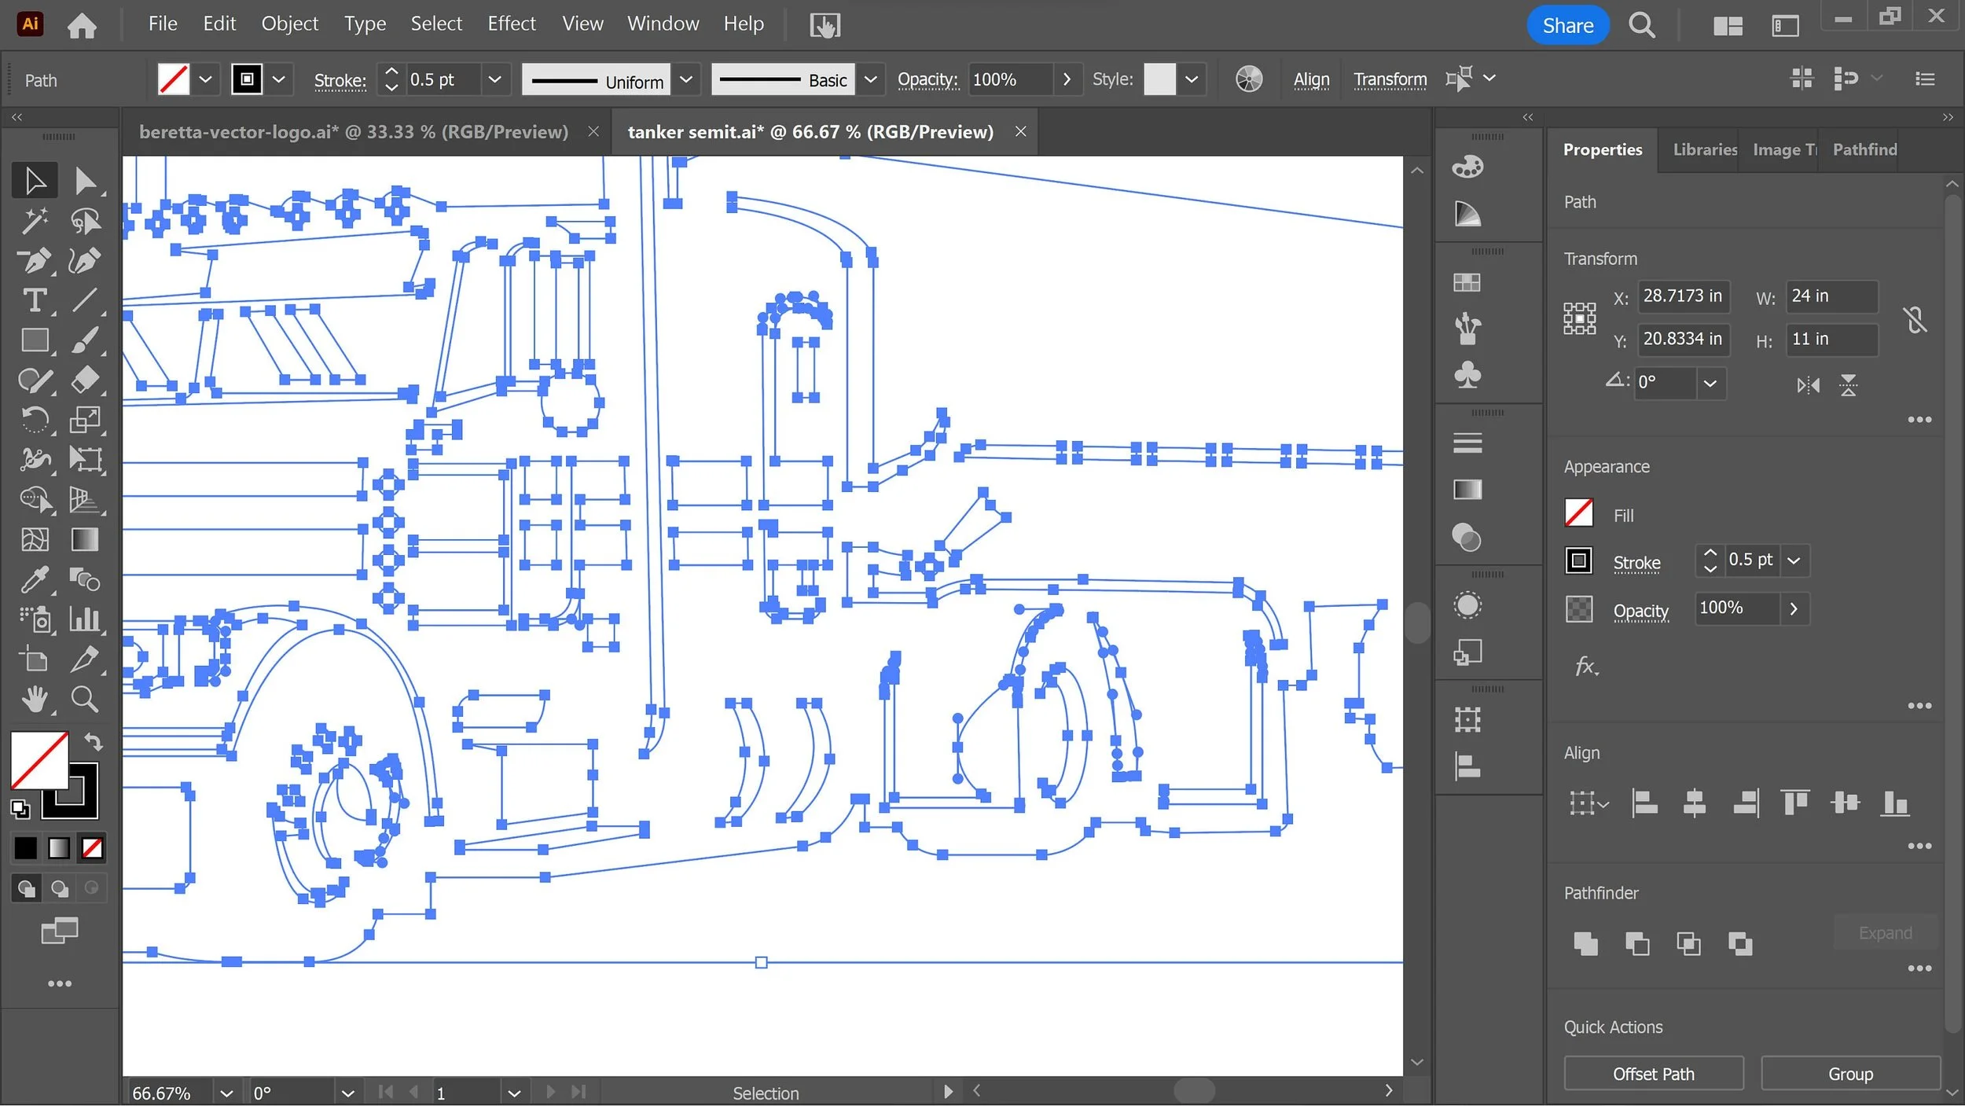The height and width of the screenshot is (1106, 1965).
Task: Swap fill and stroke colors
Action: click(x=94, y=741)
